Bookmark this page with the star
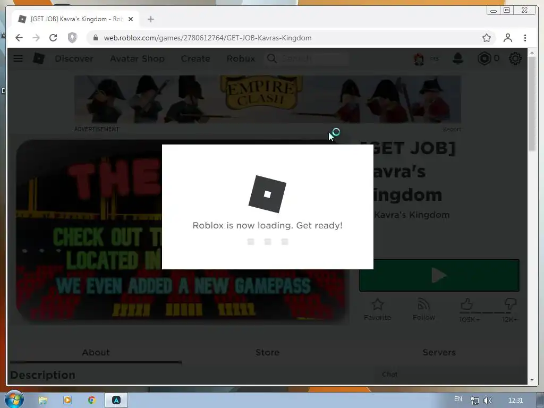This screenshot has height=408, width=544. tap(487, 38)
